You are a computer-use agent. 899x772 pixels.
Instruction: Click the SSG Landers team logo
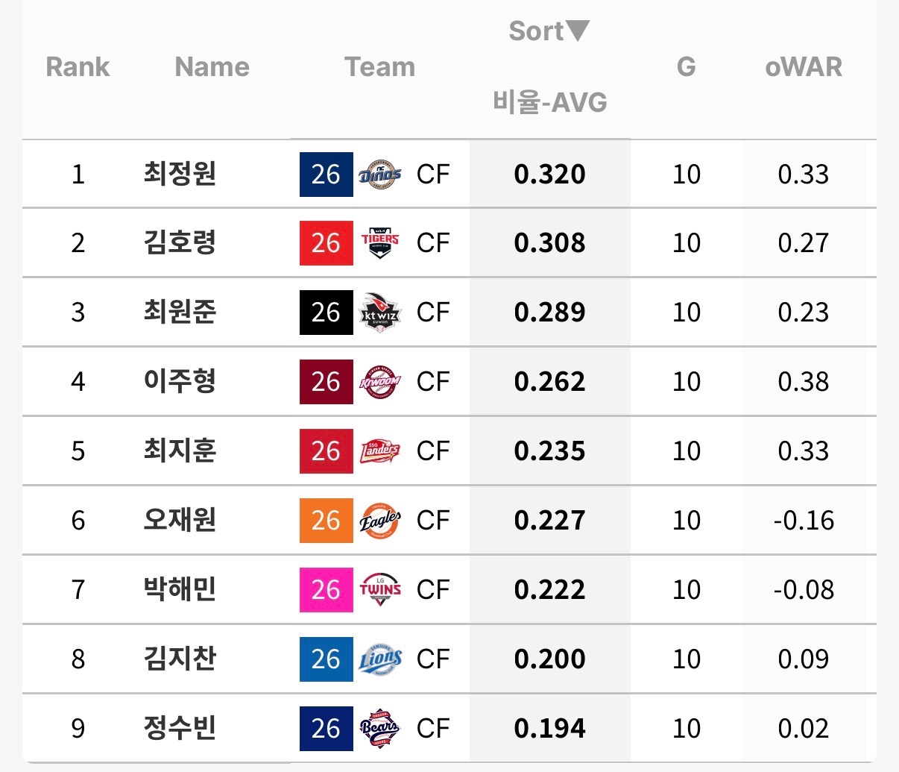click(379, 451)
